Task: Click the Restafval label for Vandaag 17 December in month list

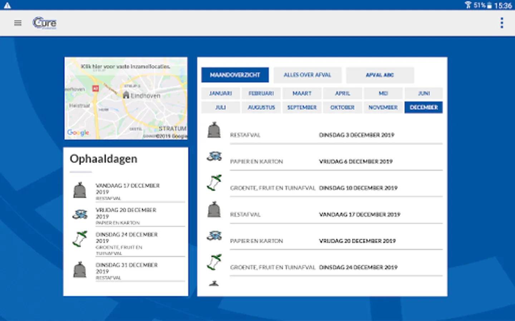Action: pyautogui.click(x=245, y=214)
